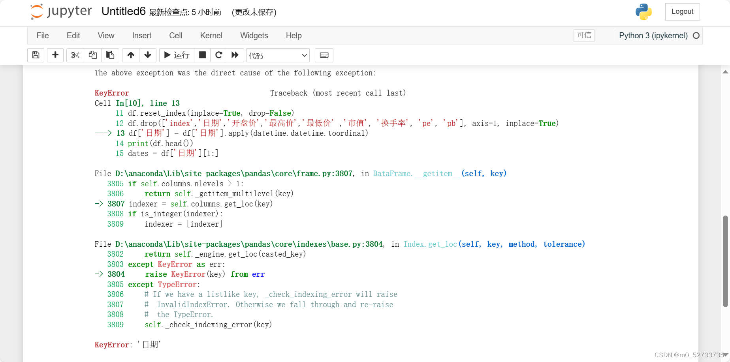Interrupt the kernel

click(x=202, y=55)
